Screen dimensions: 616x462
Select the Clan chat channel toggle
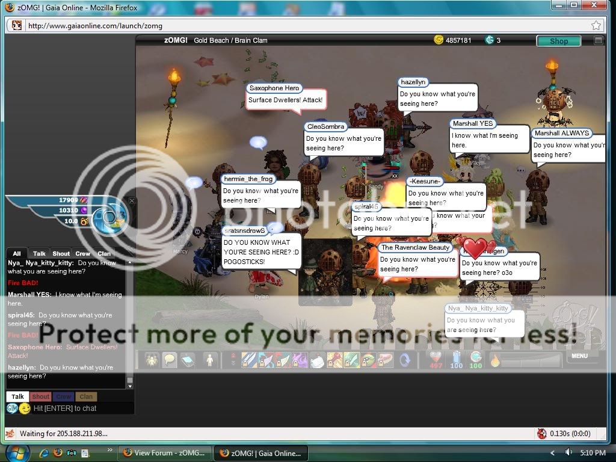(x=86, y=396)
